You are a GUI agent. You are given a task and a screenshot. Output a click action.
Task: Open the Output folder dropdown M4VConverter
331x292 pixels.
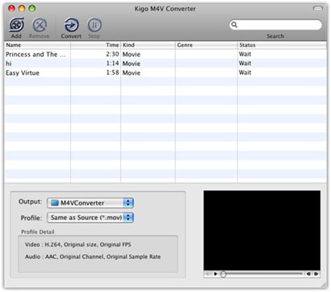point(90,202)
